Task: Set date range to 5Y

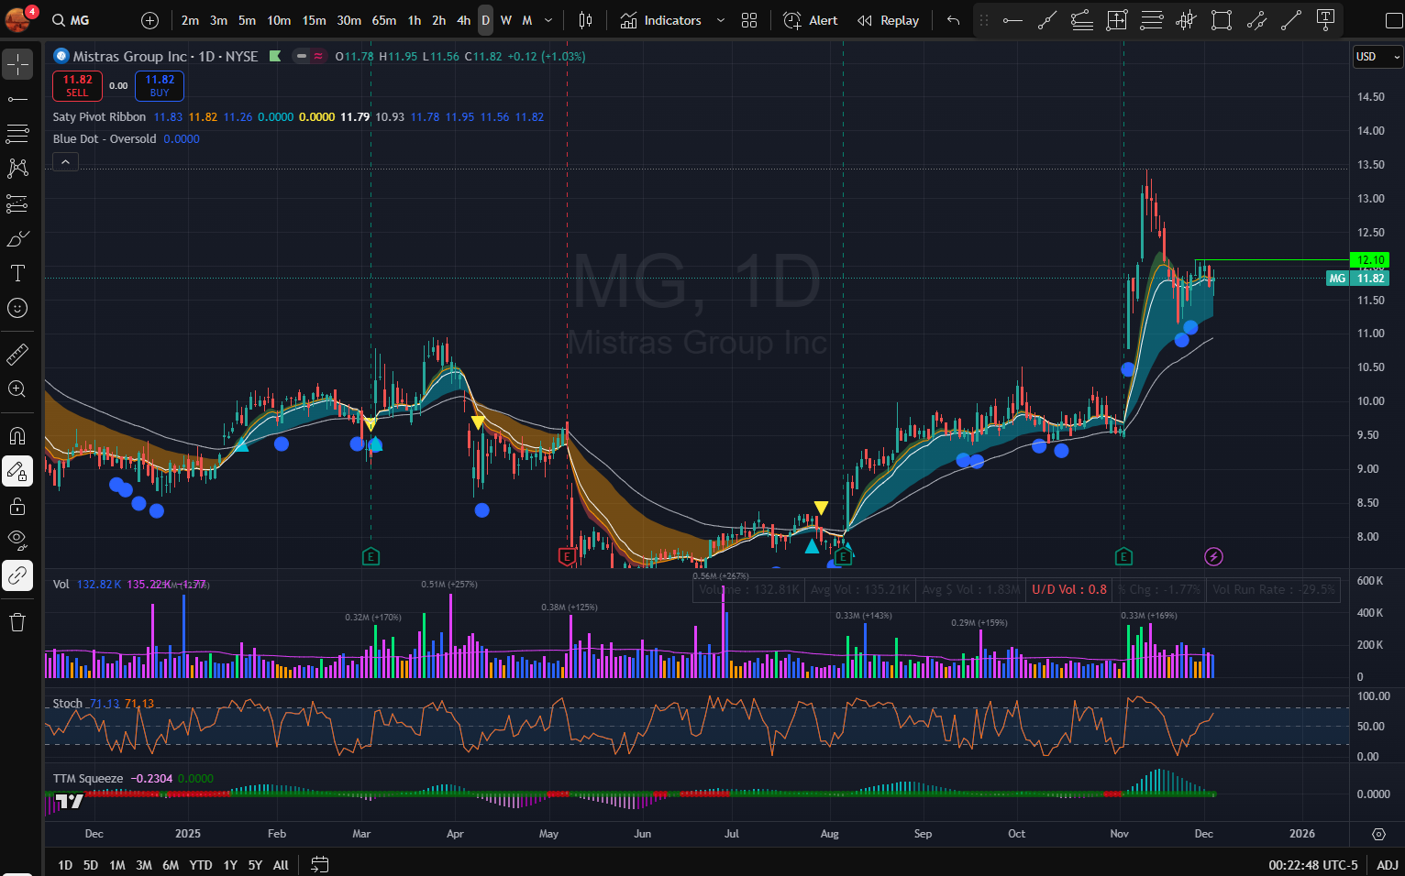Action: [x=255, y=865]
